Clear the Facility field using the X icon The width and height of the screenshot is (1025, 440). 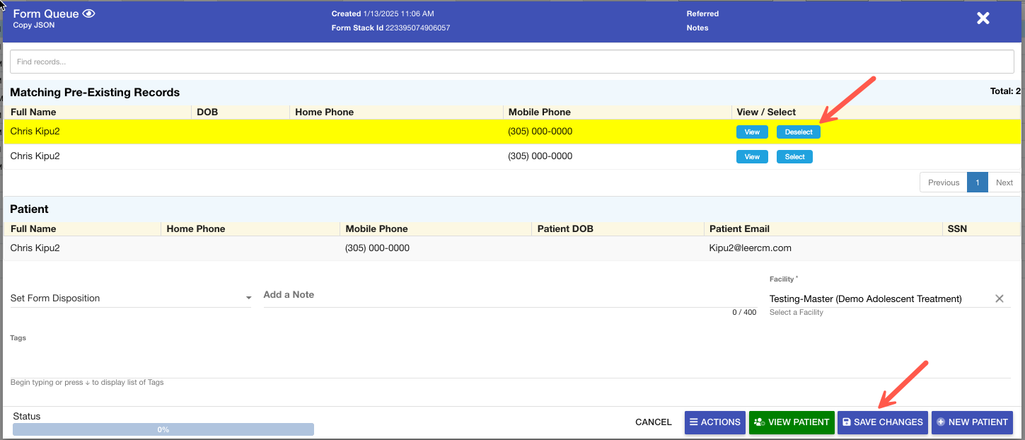pyautogui.click(x=999, y=299)
